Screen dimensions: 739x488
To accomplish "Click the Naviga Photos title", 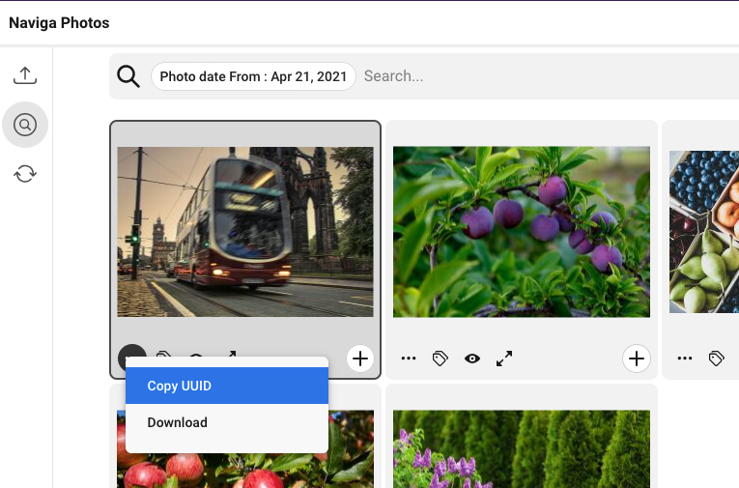I will click(59, 22).
